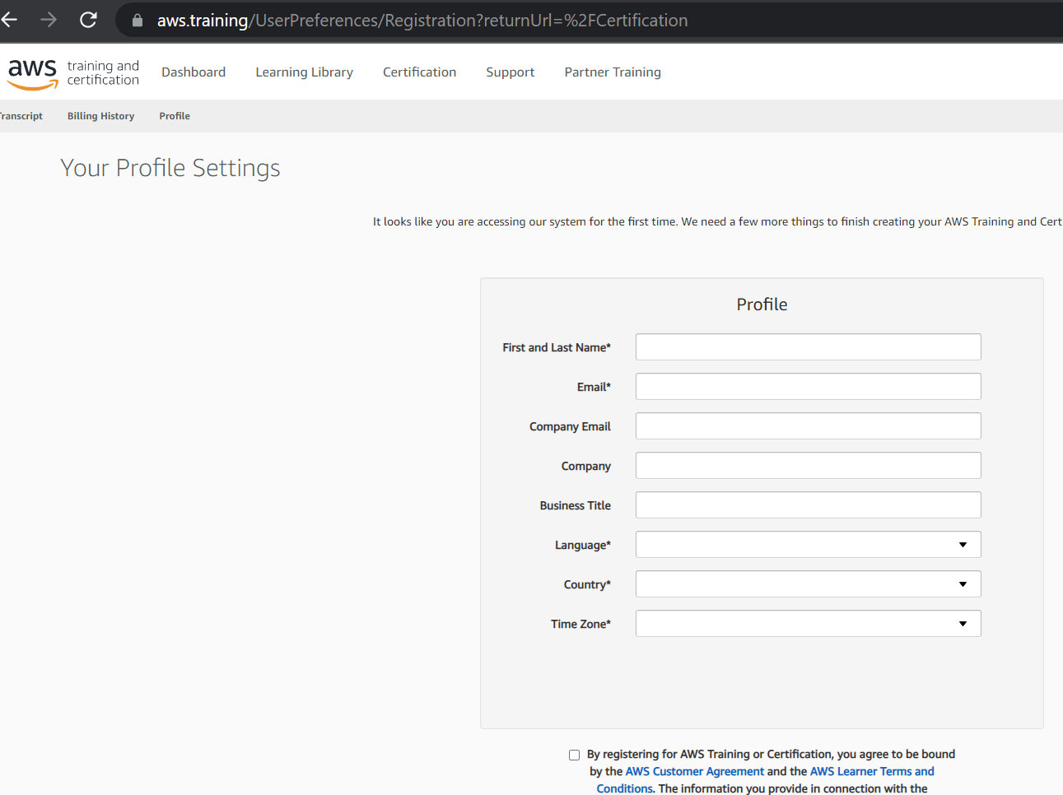Click the Company Email input field
Image resolution: width=1063 pixels, height=795 pixels.
coord(809,426)
